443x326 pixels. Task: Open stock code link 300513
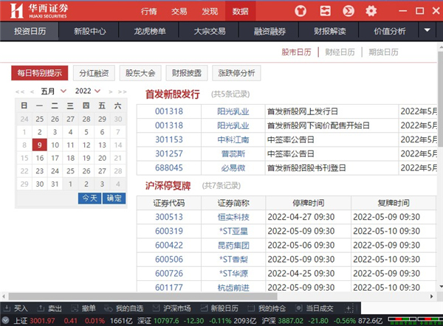click(x=168, y=217)
